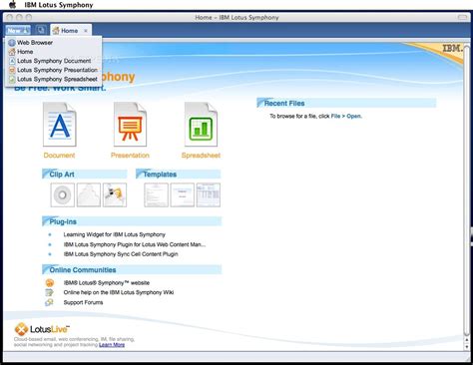Image resolution: width=473 pixels, height=365 pixels.
Task: Click the Recent Files header
Action: coord(346,103)
